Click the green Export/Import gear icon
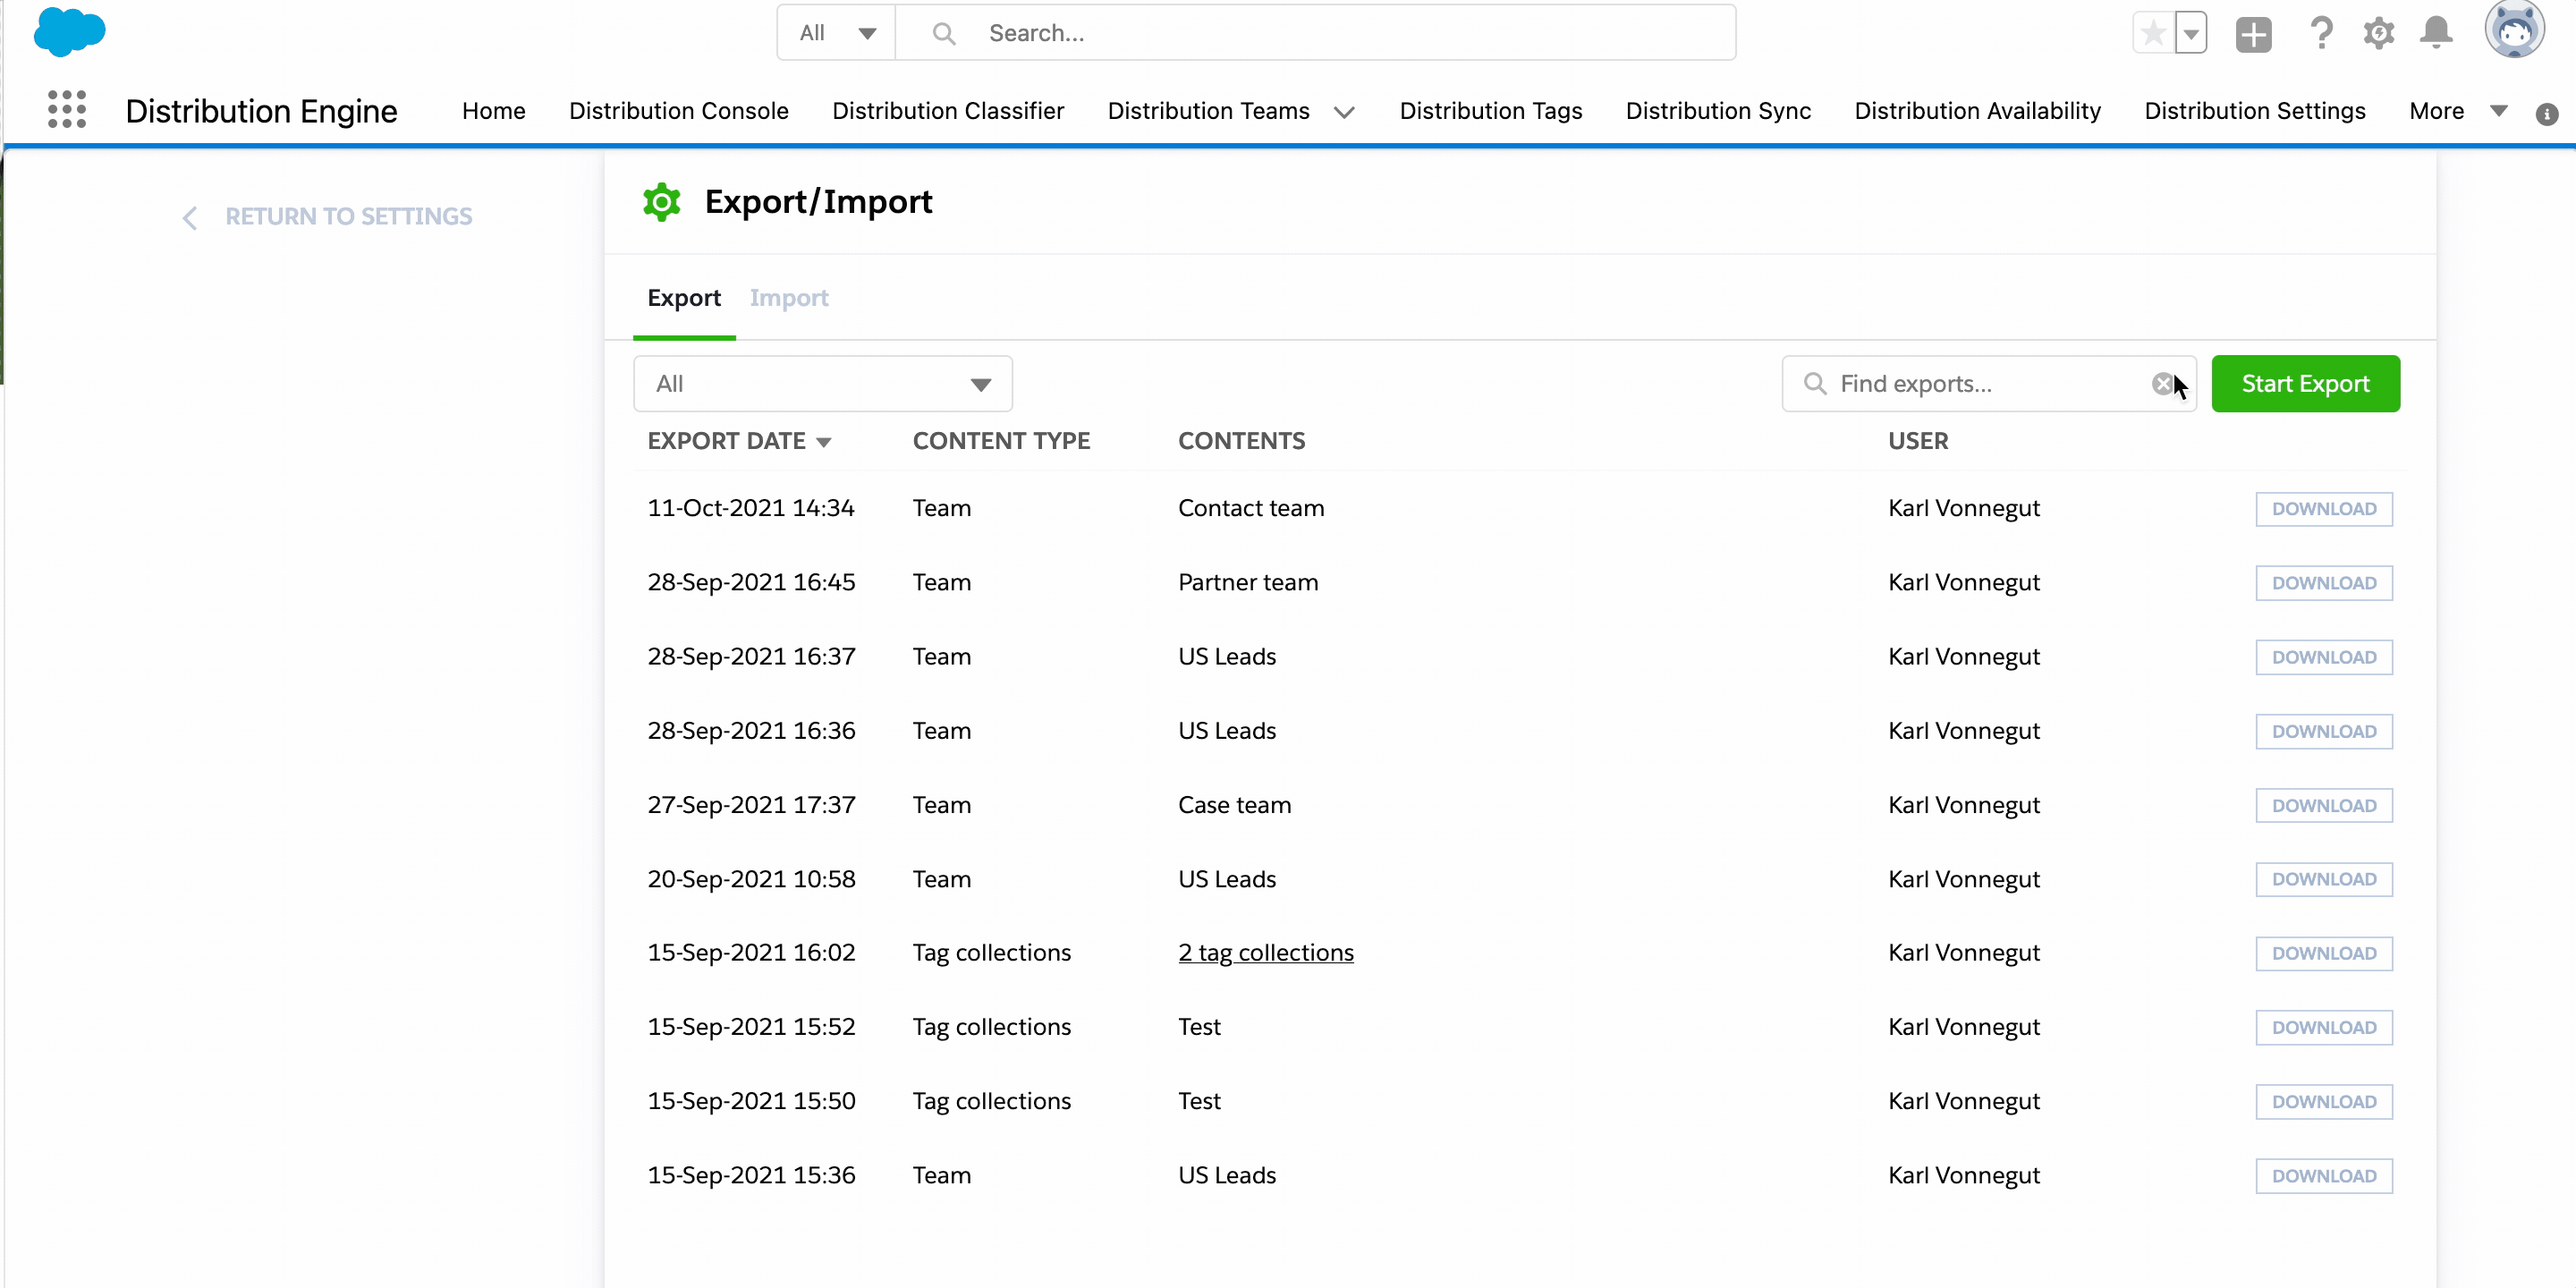 pyautogui.click(x=661, y=202)
